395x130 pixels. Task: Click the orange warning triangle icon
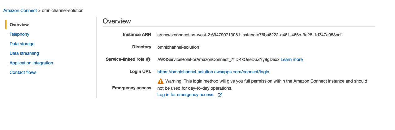[x=160, y=81]
